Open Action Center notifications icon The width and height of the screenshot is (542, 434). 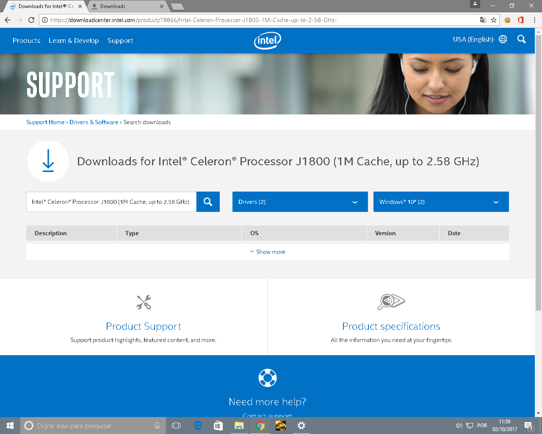tap(528, 426)
